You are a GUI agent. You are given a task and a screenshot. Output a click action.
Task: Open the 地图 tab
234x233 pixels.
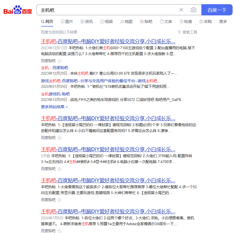127,22
